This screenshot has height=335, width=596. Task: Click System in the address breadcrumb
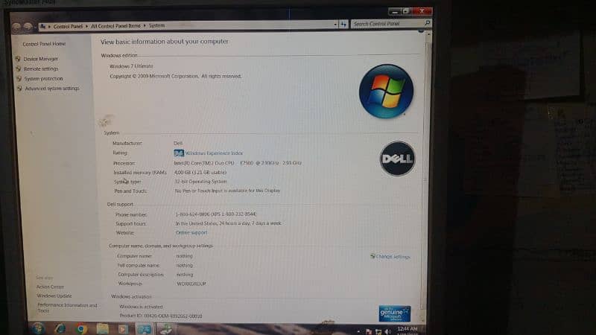click(156, 25)
